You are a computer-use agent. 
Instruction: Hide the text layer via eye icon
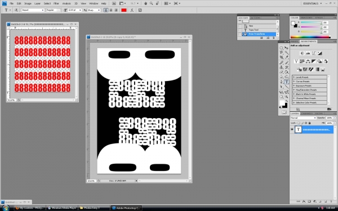292,129
